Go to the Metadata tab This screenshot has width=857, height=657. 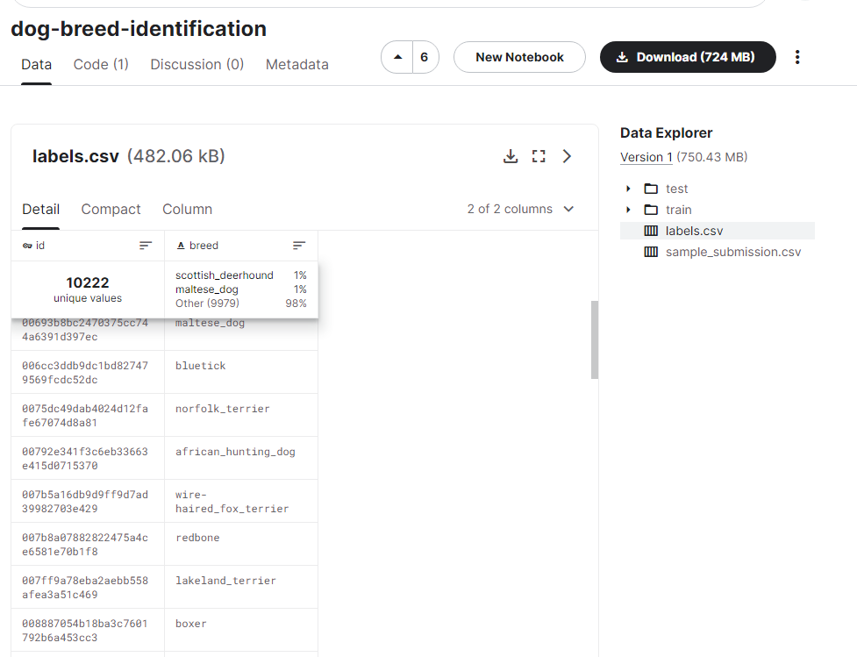(296, 64)
